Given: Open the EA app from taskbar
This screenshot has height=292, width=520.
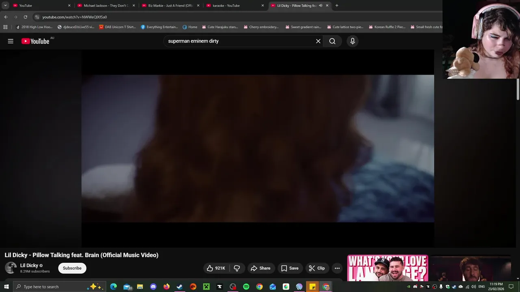Looking at the screenshot, I should click(193, 287).
